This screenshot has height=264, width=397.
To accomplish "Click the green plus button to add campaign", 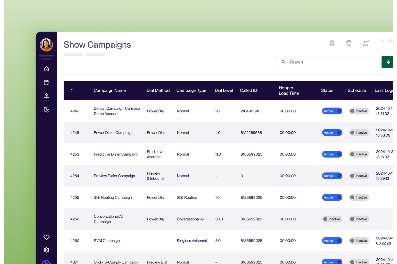I will pos(388,62).
